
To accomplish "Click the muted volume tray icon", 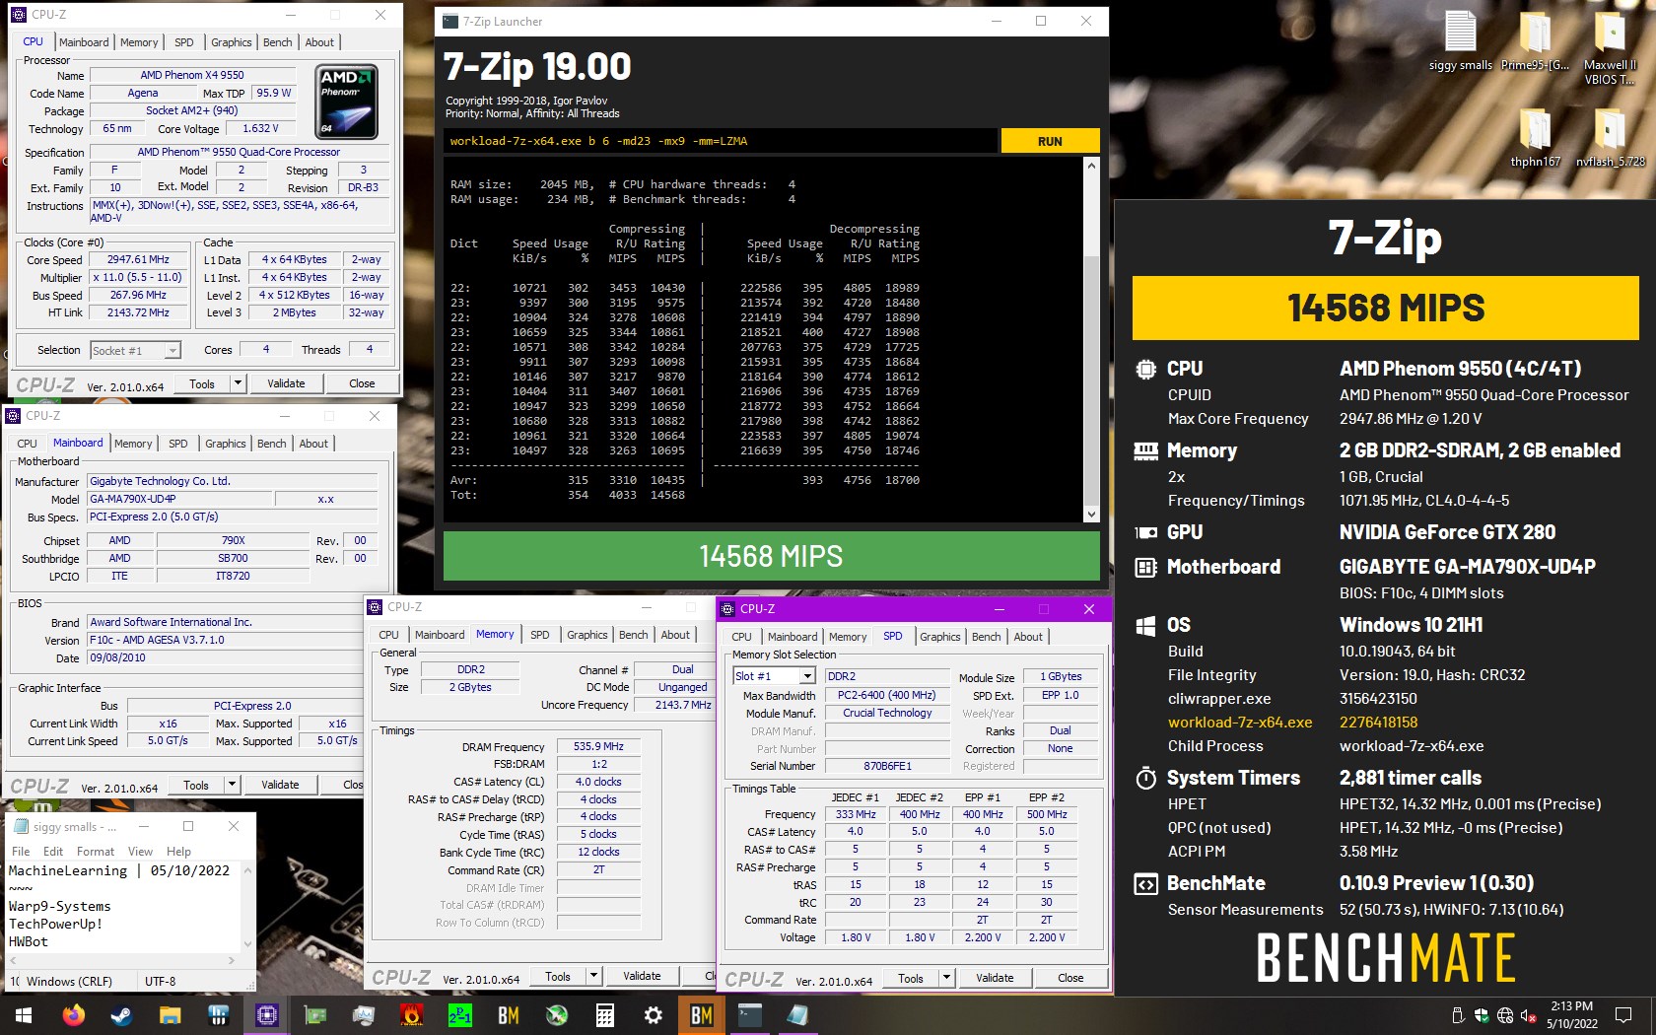I will [1529, 1015].
